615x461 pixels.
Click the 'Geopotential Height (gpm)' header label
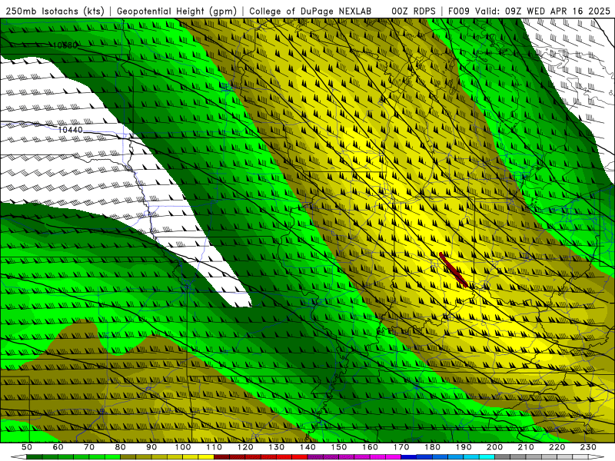pos(177,11)
